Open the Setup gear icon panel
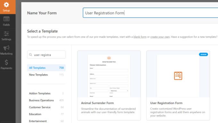The height and width of the screenshot is (123, 218). pyautogui.click(x=6, y=5)
